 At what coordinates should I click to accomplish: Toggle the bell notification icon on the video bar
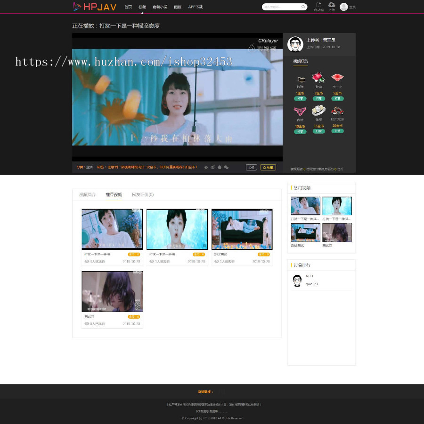(219, 167)
